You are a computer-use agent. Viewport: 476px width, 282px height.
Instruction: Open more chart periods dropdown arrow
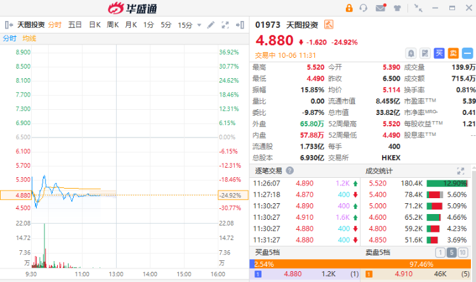(x=199, y=25)
